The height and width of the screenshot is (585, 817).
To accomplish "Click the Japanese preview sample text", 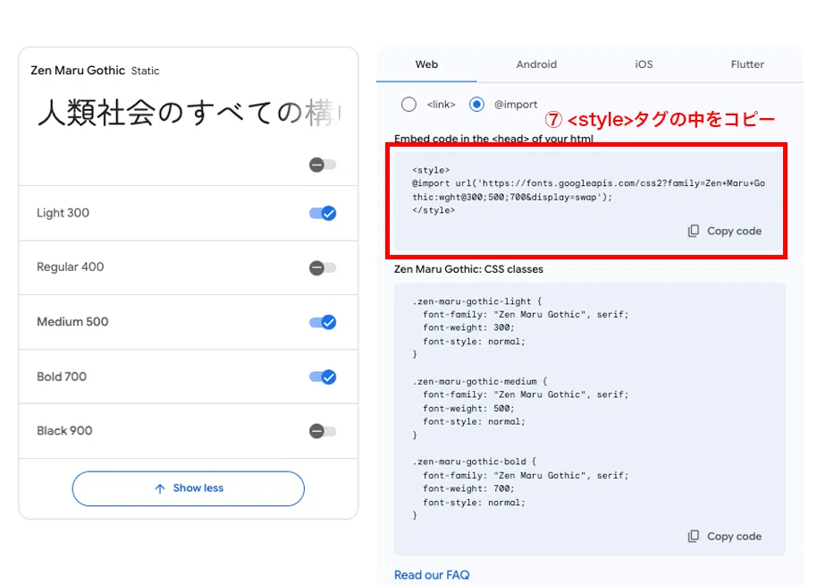I will [x=190, y=113].
